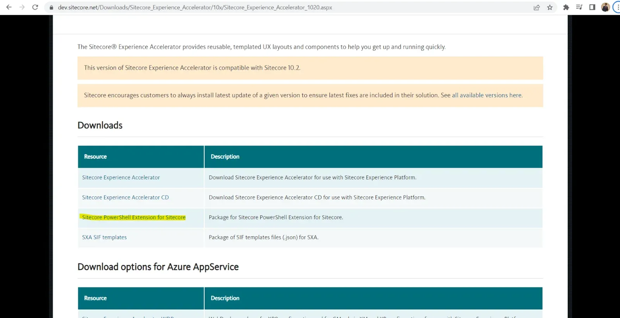Image resolution: width=620 pixels, height=318 pixels.
Task: Click 'Download Sitecore Experience Accelerator CD' description
Action: (317, 198)
